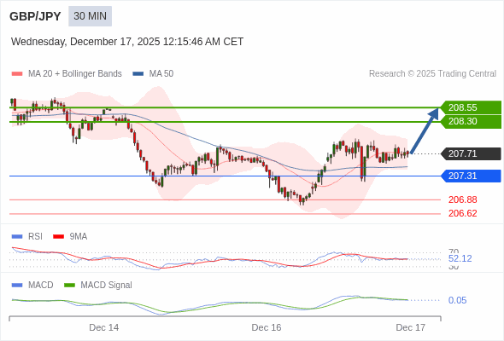Click the 0.05 MACD value
Image resolution: width=504 pixels, height=341 pixels.
tap(457, 300)
